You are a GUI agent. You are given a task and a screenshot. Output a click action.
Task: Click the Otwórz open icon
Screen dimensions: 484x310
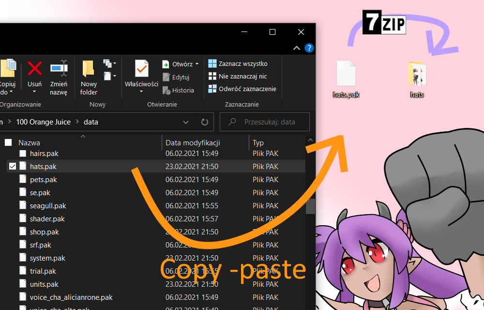pos(166,64)
